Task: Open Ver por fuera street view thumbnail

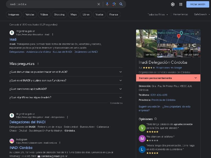Action: (x=179, y=51)
